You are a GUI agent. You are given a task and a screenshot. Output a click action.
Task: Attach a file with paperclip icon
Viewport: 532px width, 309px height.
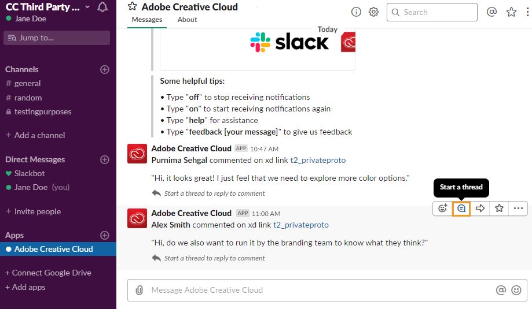coord(139,290)
